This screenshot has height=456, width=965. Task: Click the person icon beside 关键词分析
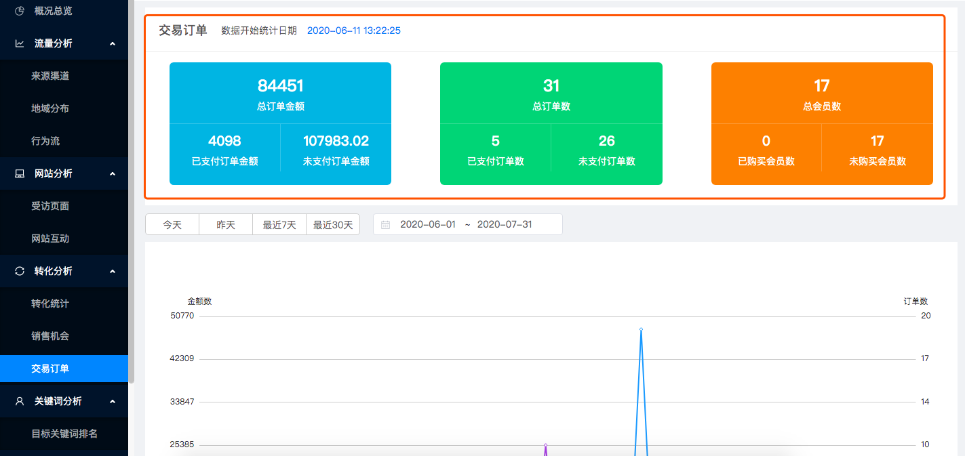tap(20, 401)
